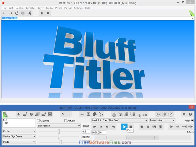
Task: Click the Bluff Titler text edit box
Action: 19,123
